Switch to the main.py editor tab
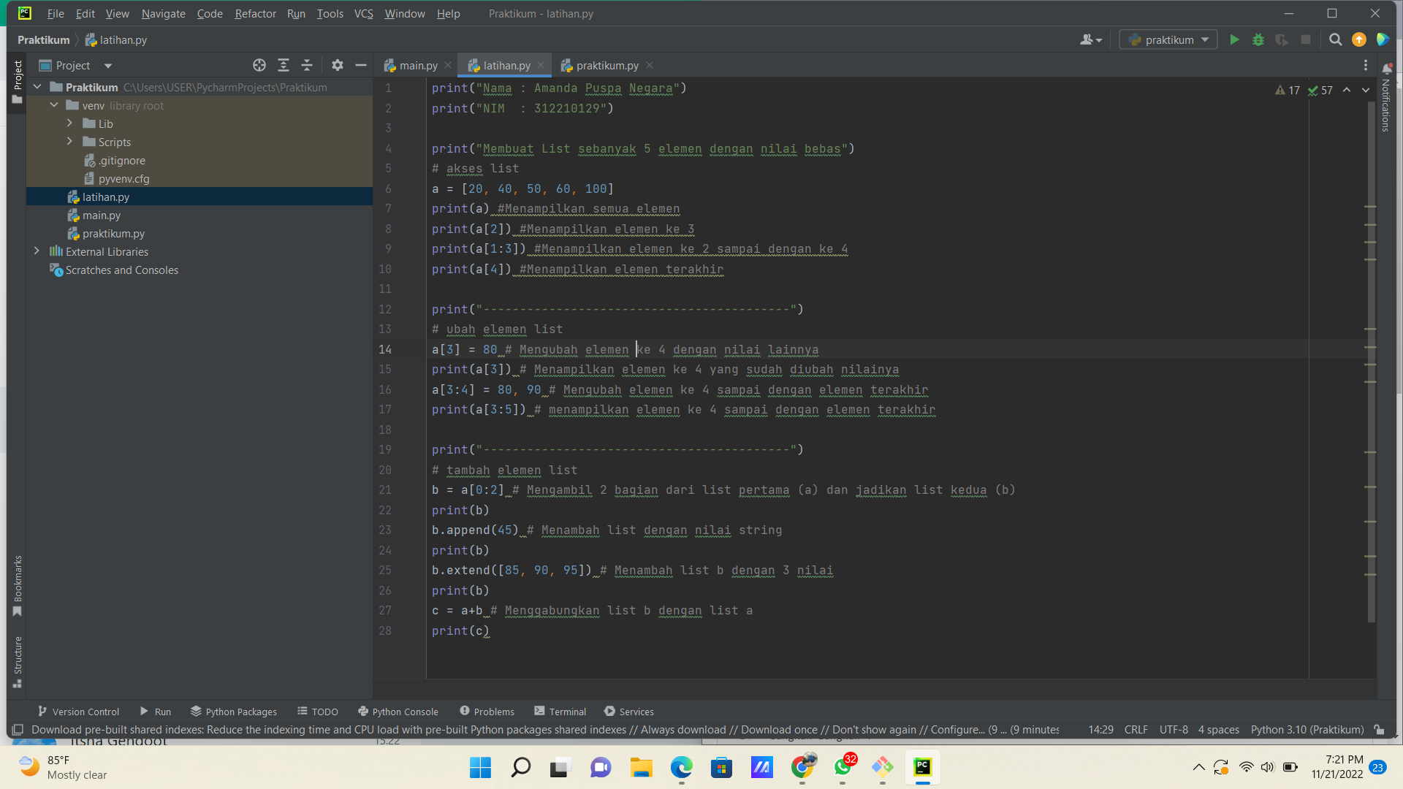The image size is (1403, 789). click(417, 65)
